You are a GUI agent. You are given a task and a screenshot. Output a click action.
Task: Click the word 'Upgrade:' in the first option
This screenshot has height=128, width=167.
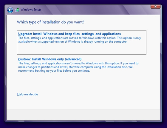[x=25, y=34]
